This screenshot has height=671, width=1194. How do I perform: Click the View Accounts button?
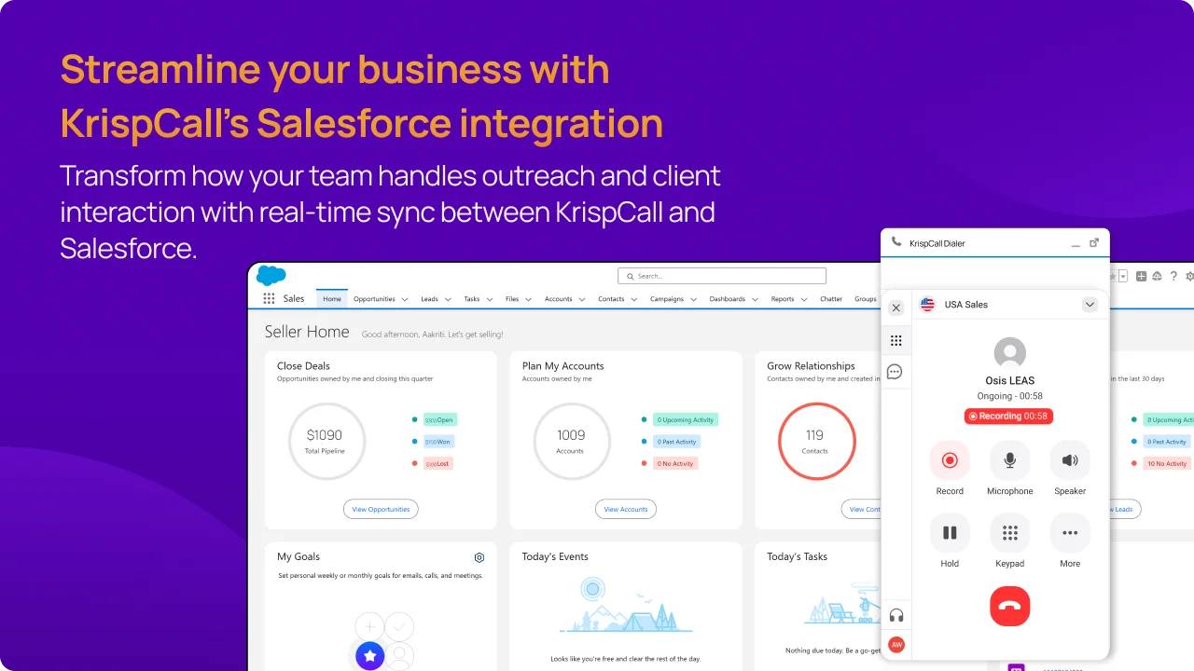[x=626, y=509]
